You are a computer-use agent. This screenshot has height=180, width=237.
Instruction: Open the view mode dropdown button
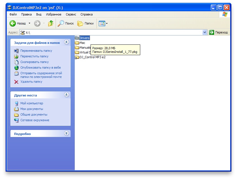(x=103, y=24)
